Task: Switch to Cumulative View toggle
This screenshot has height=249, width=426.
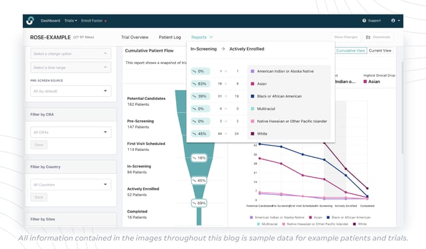Action: tap(351, 51)
